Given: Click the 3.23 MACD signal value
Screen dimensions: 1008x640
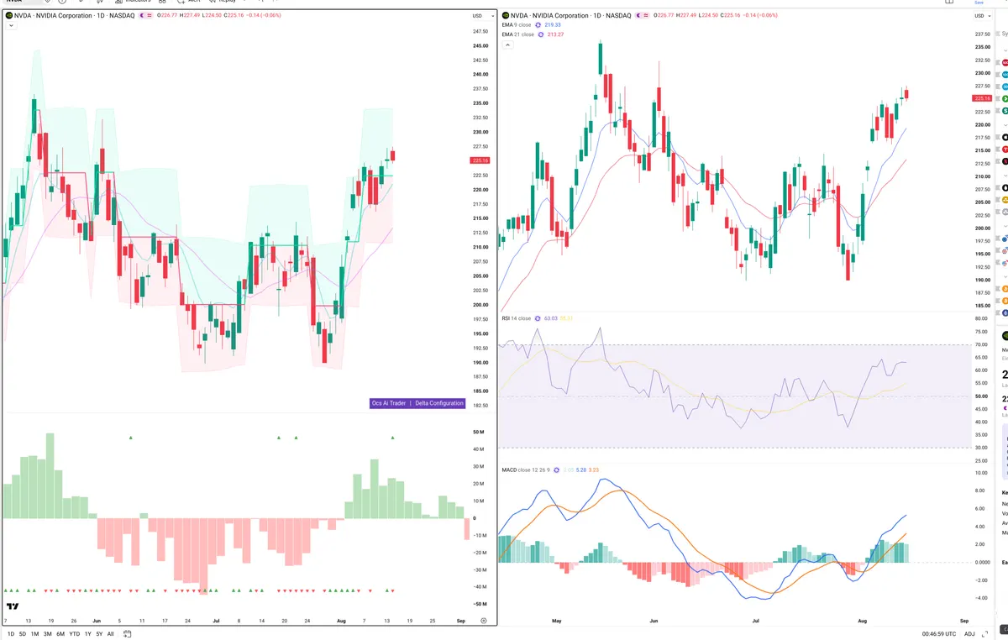Looking at the screenshot, I should pyautogui.click(x=593, y=470).
